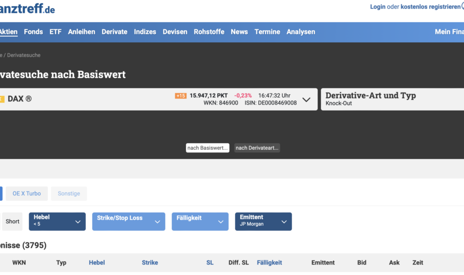
Task: Click the orange +15 delay badge
Action: tap(180, 96)
